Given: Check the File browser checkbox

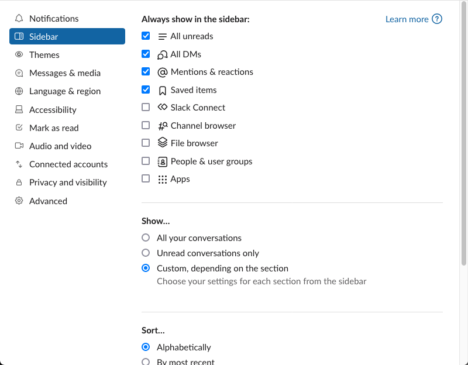Looking at the screenshot, I should point(146,143).
